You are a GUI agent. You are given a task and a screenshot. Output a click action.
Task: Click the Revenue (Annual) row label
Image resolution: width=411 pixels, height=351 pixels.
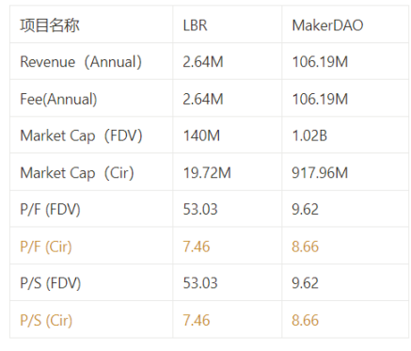pos(81,62)
